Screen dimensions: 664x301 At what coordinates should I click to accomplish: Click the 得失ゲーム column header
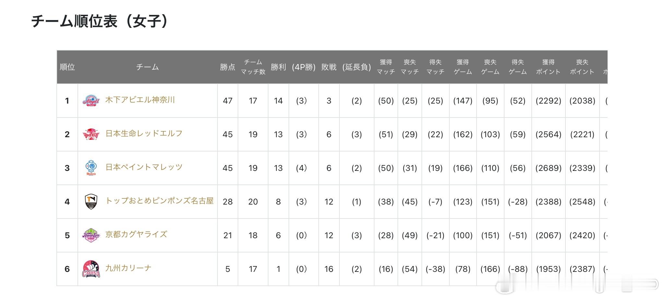[x=517, y=67]
